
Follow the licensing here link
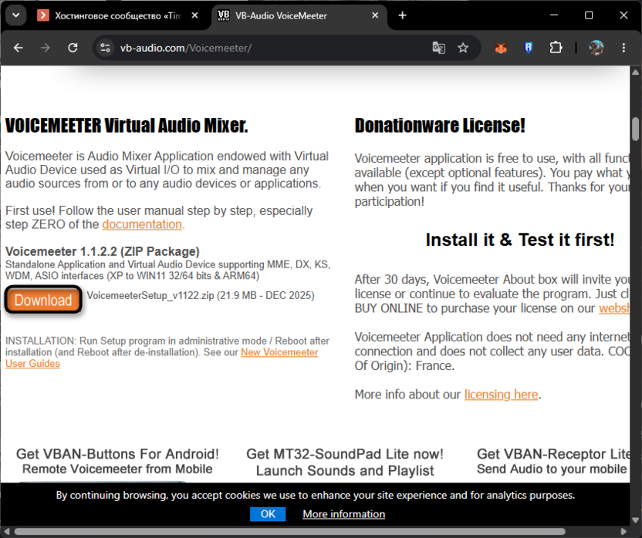click(501, 395)
